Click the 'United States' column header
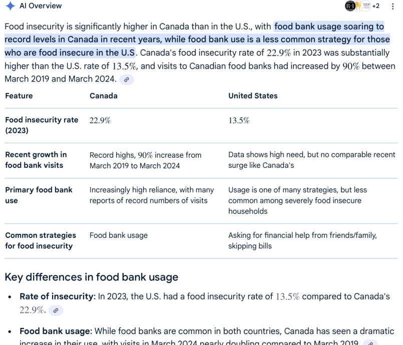The height and width of the screenshot is (345, 403). click(253, 96)
